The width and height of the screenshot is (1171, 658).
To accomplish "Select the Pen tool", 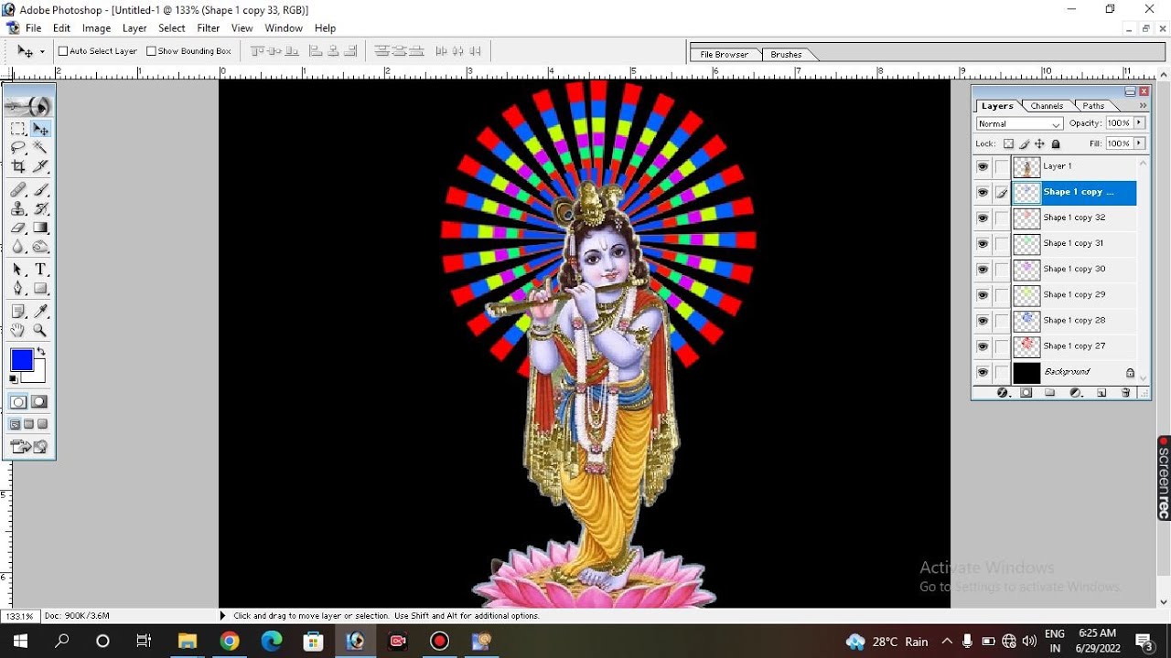I will pos(18,288).
